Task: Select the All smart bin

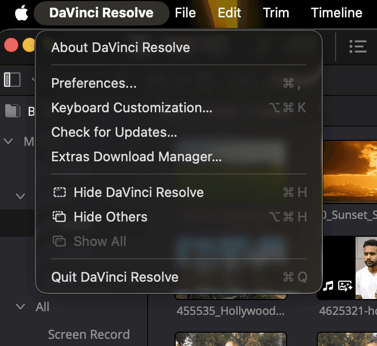Action: (42, 307)
